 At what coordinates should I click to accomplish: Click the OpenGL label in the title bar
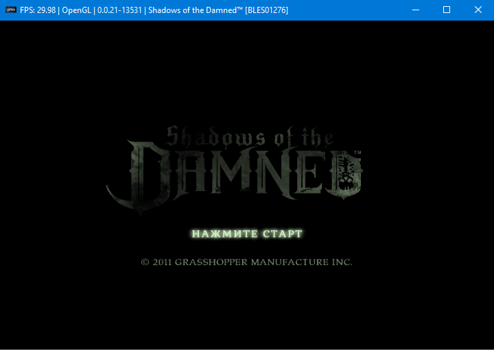coord(77,10)
